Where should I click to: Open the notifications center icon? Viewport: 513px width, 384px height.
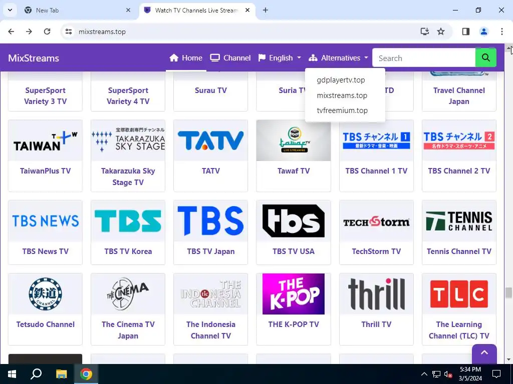click(496, 374)
